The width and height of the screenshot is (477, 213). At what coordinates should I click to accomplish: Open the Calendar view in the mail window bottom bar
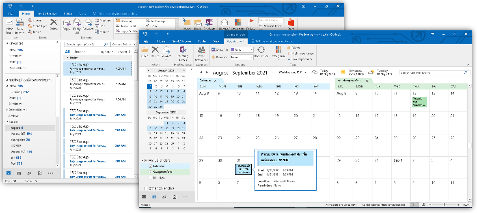pos(19,173)
